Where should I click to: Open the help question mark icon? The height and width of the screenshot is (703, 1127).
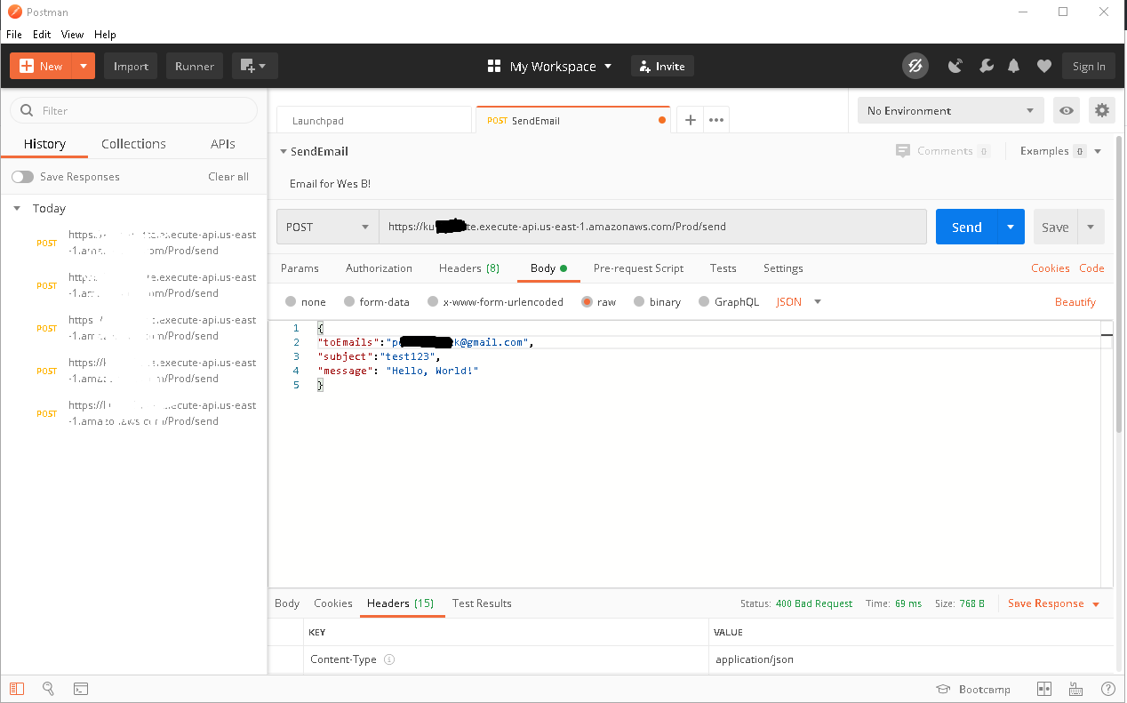(x=1108, y=689)
